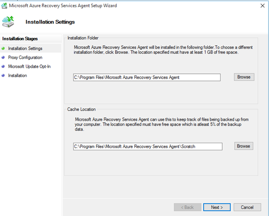Cancel the setup wizard
Image resolution: width=269 pixels, height=216 pixels.
(247, 207)
